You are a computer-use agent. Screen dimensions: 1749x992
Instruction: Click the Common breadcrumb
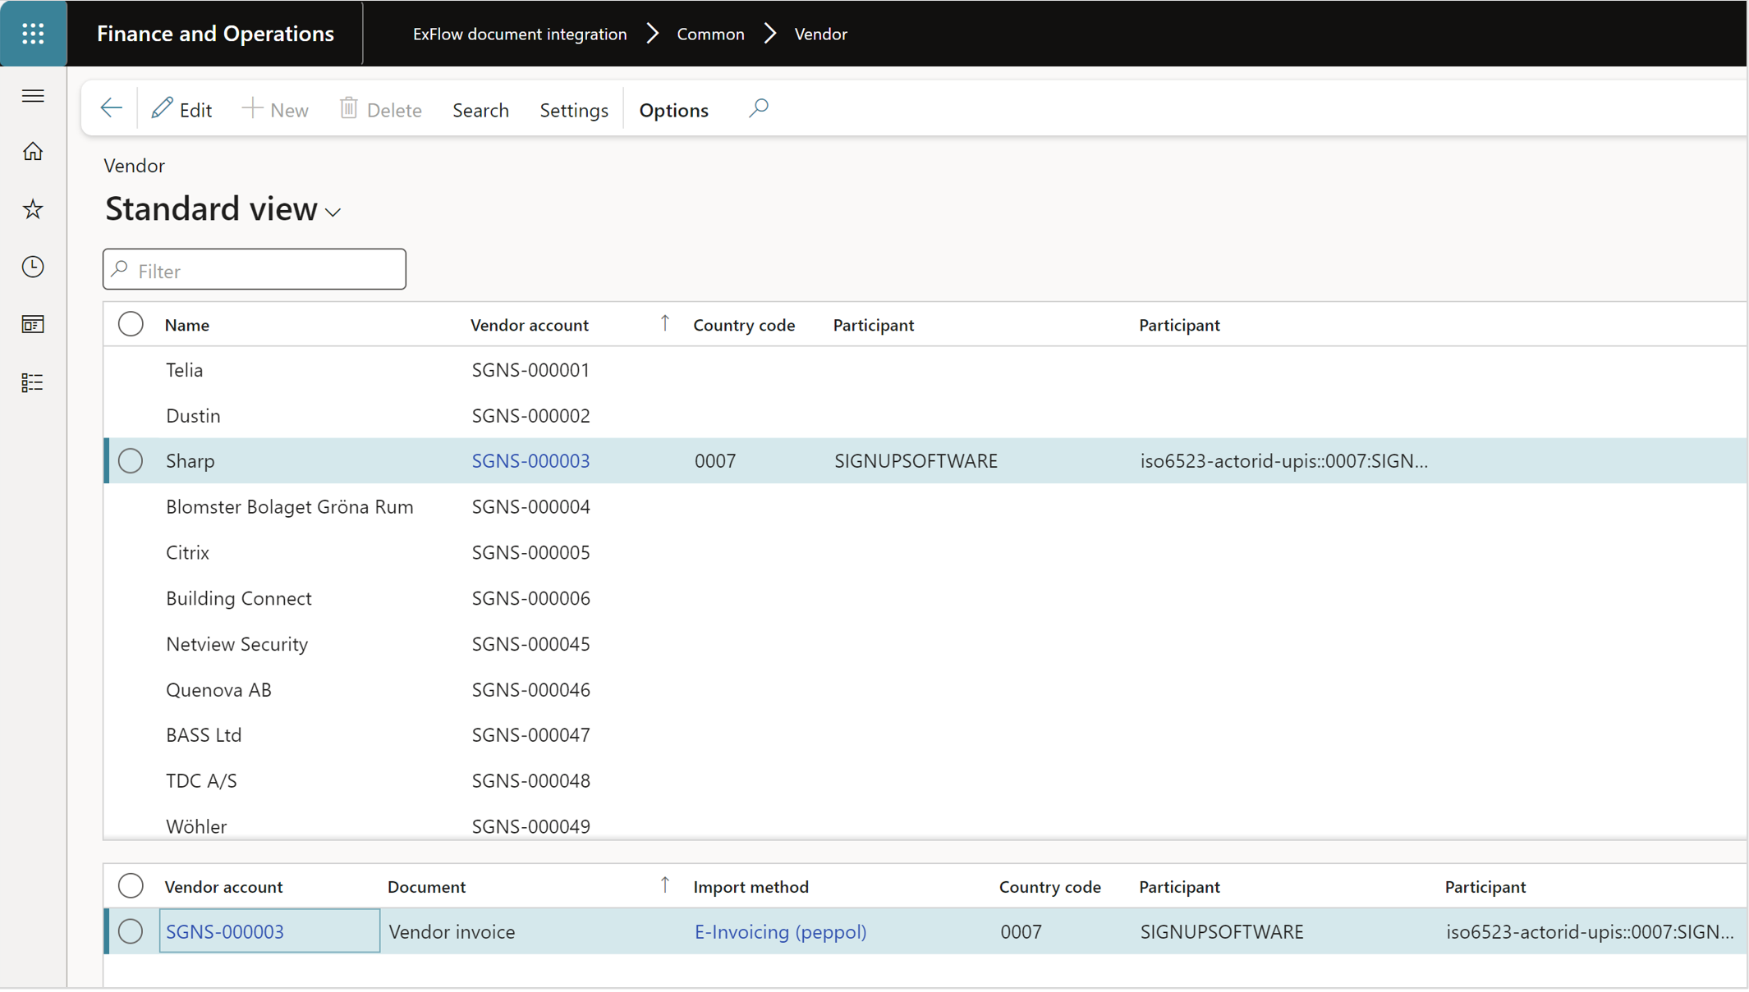tap(710, 34)
